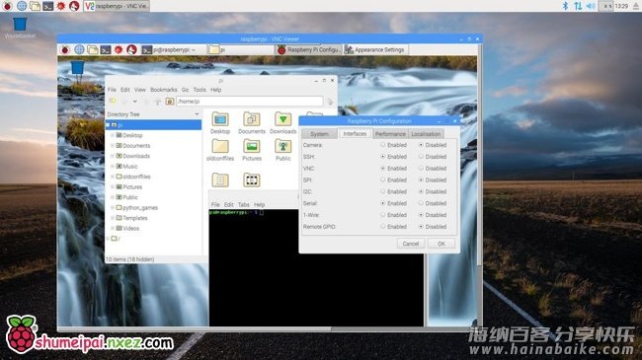Open the Pictures folder icon
This screenshot has width=642, height=360.
(x=252, y=150)
